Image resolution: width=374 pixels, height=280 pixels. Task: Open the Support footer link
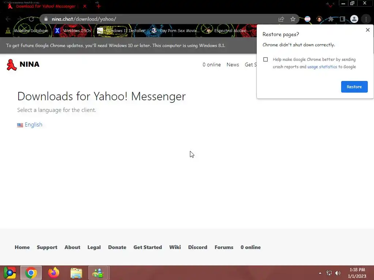pyautogui.click(x=47, y=247)
